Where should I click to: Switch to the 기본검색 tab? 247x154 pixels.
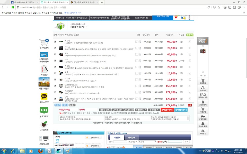pyautogui.click(x=117, y=138)
